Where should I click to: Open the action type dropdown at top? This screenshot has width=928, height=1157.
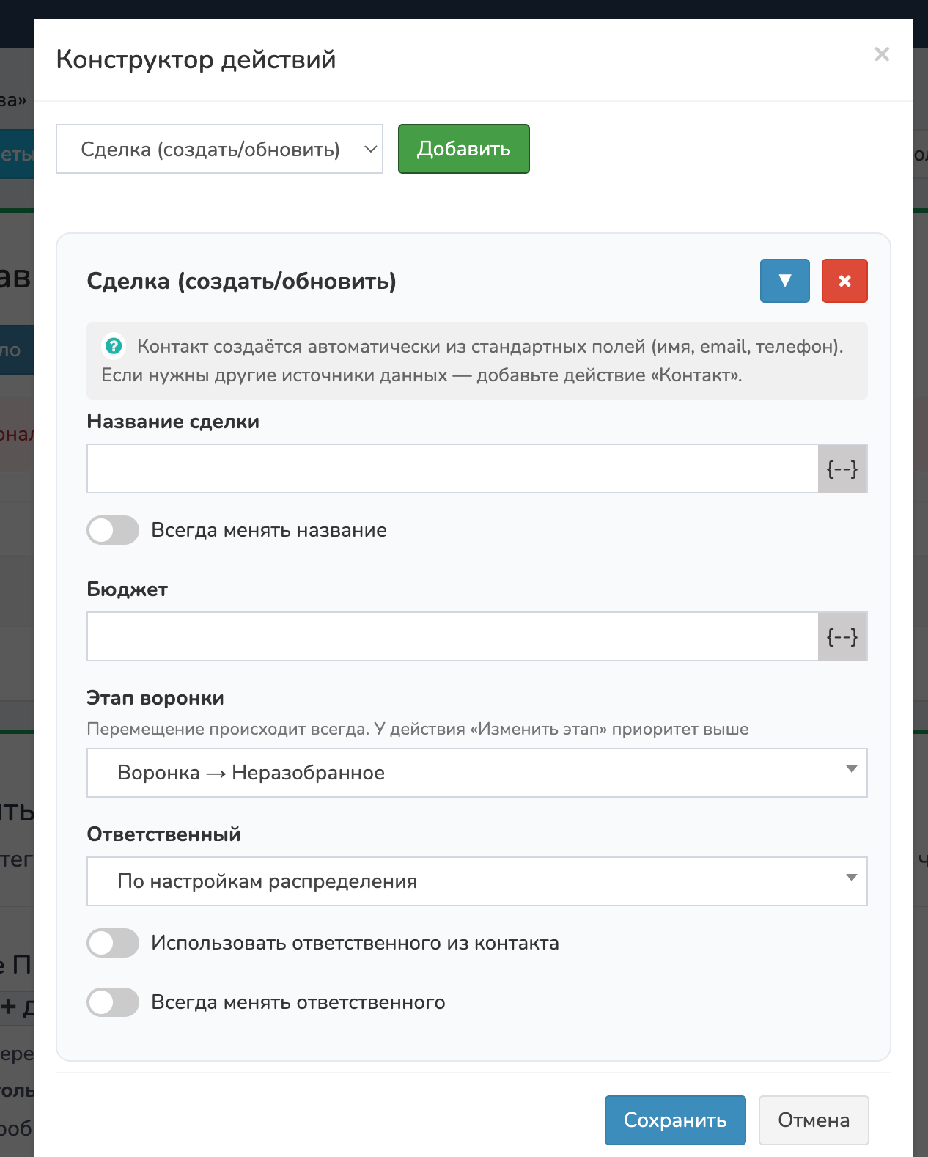(x=219, y=150)
